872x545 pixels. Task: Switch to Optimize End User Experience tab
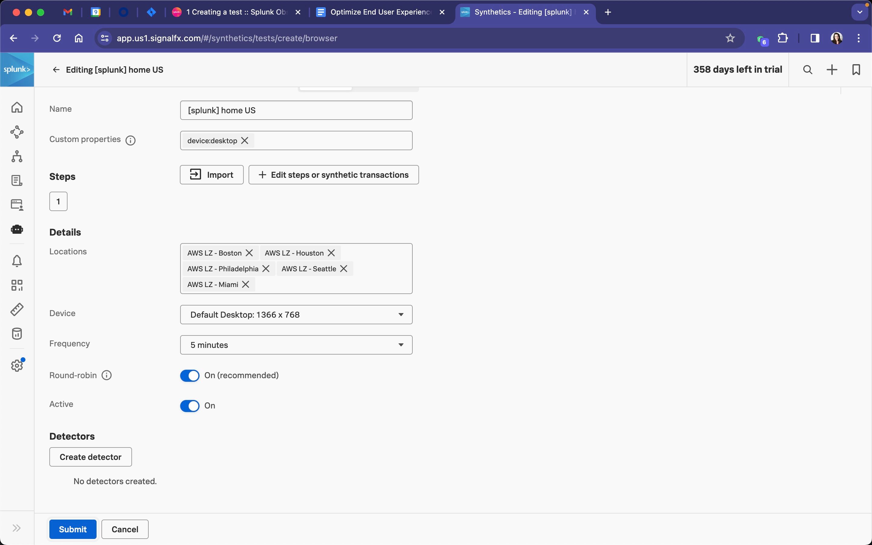pos(380,12)
